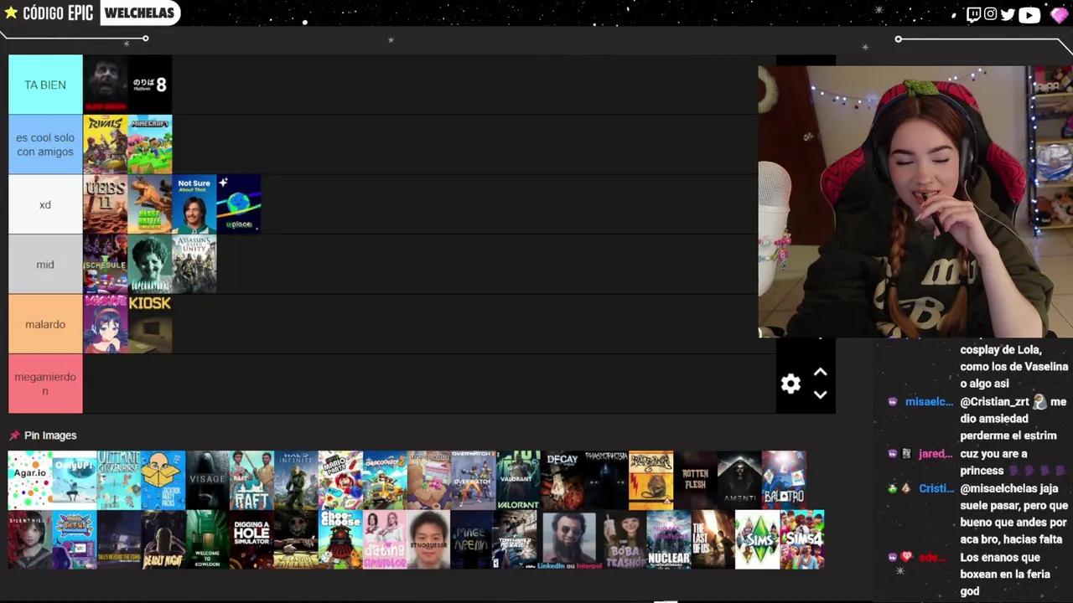Pick the Digging a Hole Simulator image

tap(251, 540)
